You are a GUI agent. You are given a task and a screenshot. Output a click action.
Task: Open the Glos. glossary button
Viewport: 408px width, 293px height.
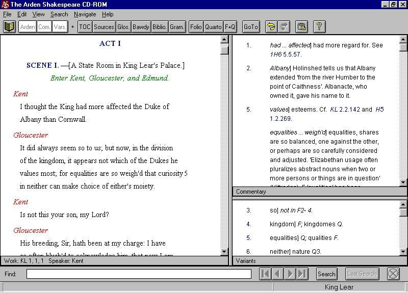pyautogui.click(x=123, y=27)
